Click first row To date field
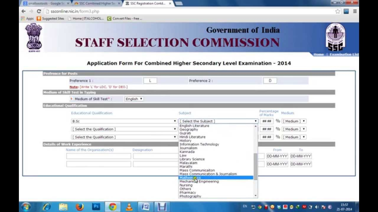This screenshot has height=212, width=378. tap(301, 156)
